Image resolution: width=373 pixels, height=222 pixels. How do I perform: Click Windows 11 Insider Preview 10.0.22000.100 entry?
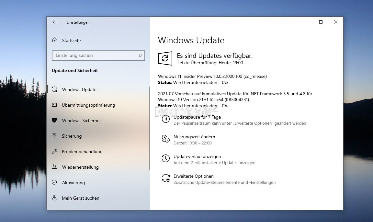point(212,77)
